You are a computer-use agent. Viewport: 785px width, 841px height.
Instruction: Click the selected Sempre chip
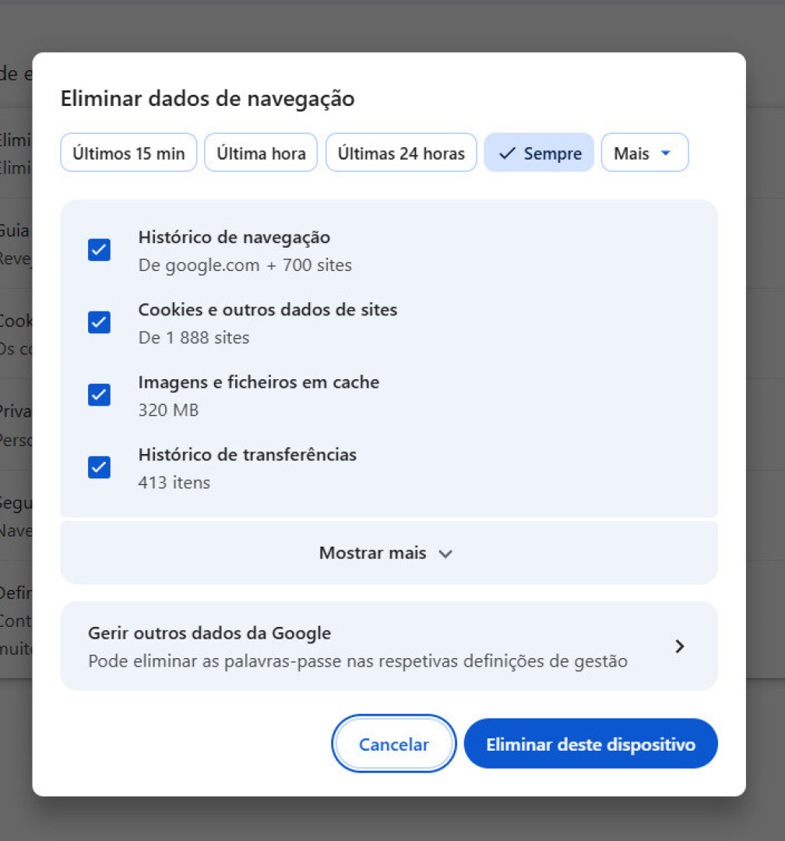point(539,153)
